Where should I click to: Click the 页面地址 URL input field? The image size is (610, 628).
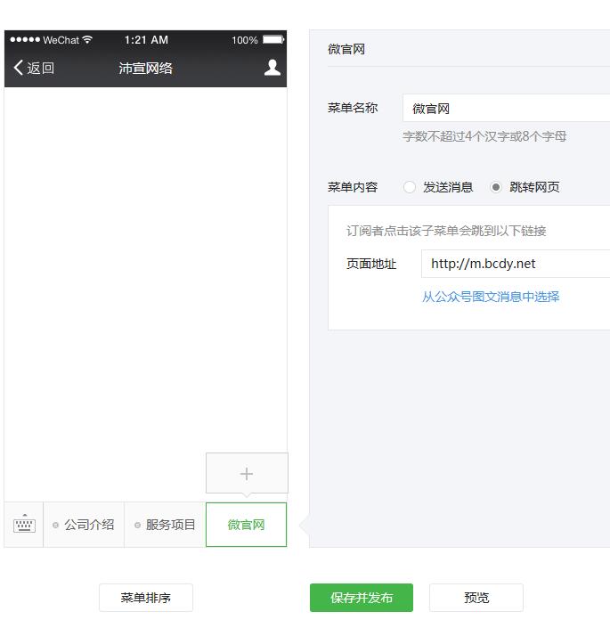click(515, 264)
